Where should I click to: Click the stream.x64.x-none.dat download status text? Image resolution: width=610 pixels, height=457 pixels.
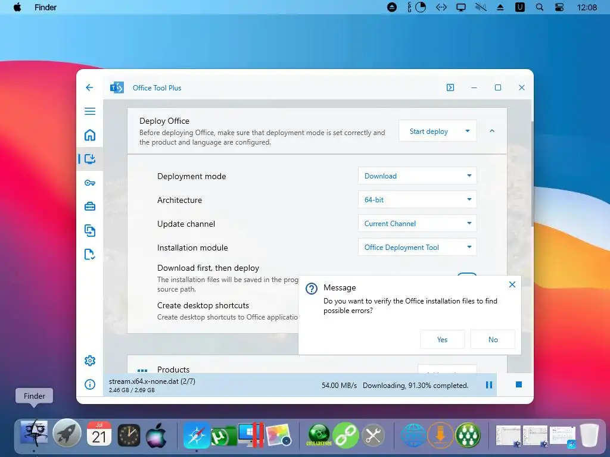point(152,381)
